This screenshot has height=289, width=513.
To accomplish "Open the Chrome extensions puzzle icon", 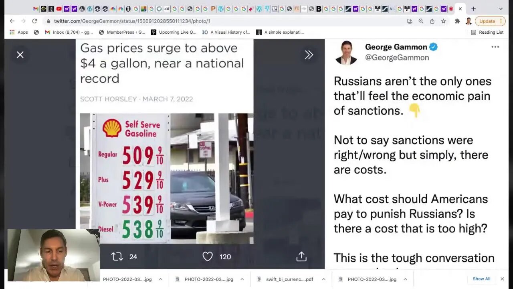I will click(457, 21).
